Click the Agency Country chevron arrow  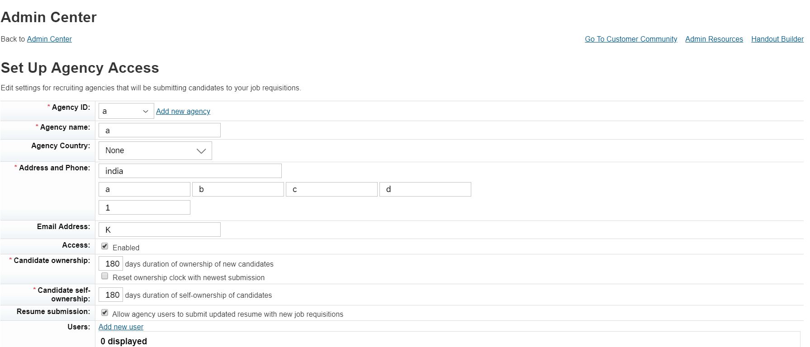pyautogui.click(x=201, y=151)
